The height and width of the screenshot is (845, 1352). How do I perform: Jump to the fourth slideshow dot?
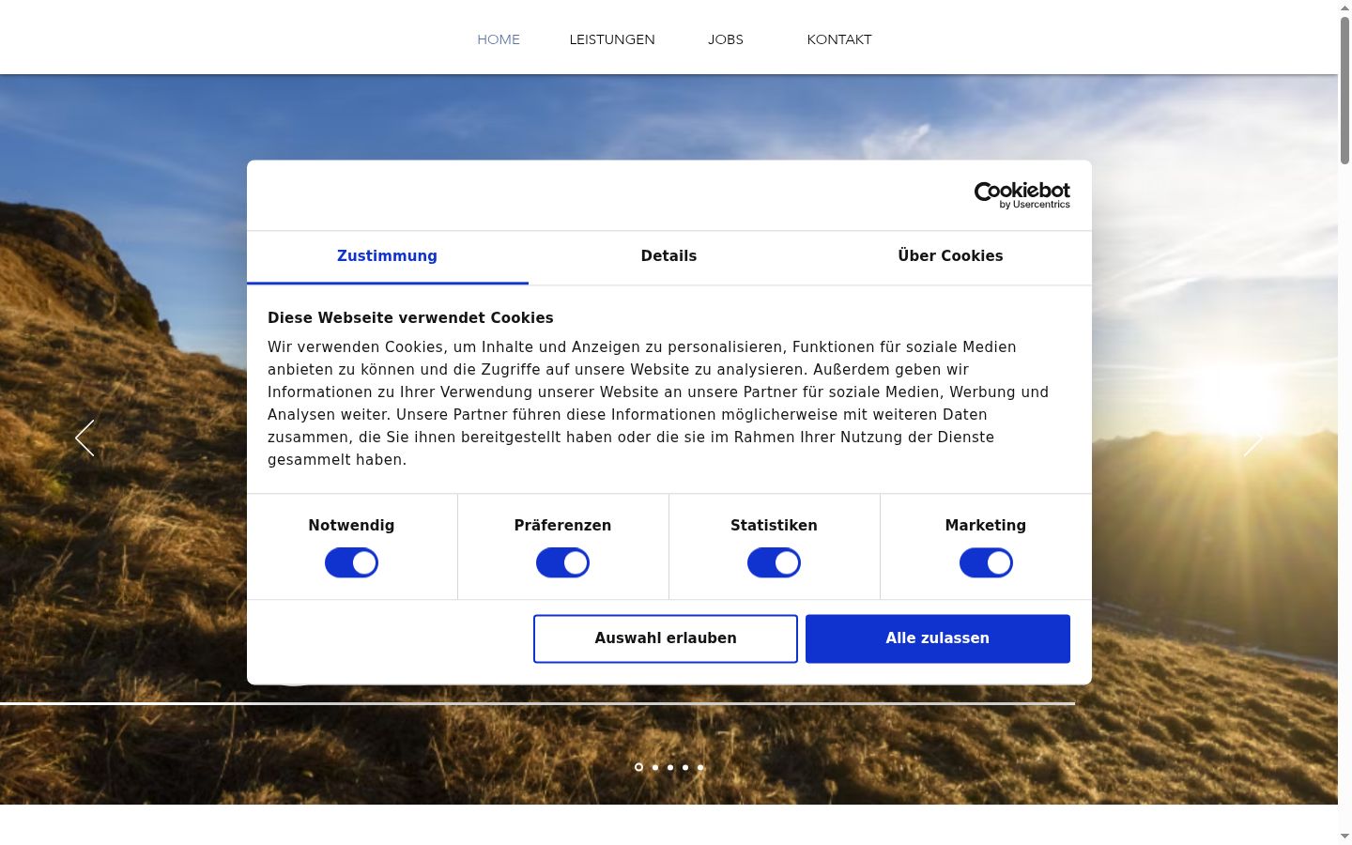(685, 767)
